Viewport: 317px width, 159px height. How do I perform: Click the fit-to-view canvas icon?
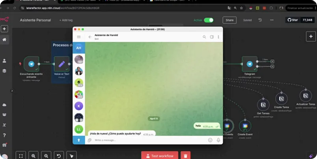coord(21,155)
